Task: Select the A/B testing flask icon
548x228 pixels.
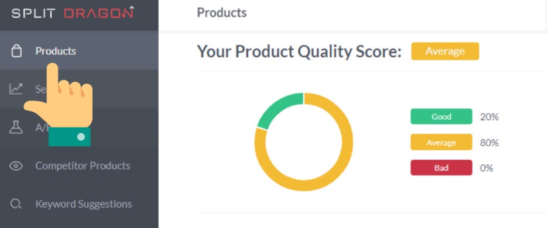Action: (x=16, y=127)
